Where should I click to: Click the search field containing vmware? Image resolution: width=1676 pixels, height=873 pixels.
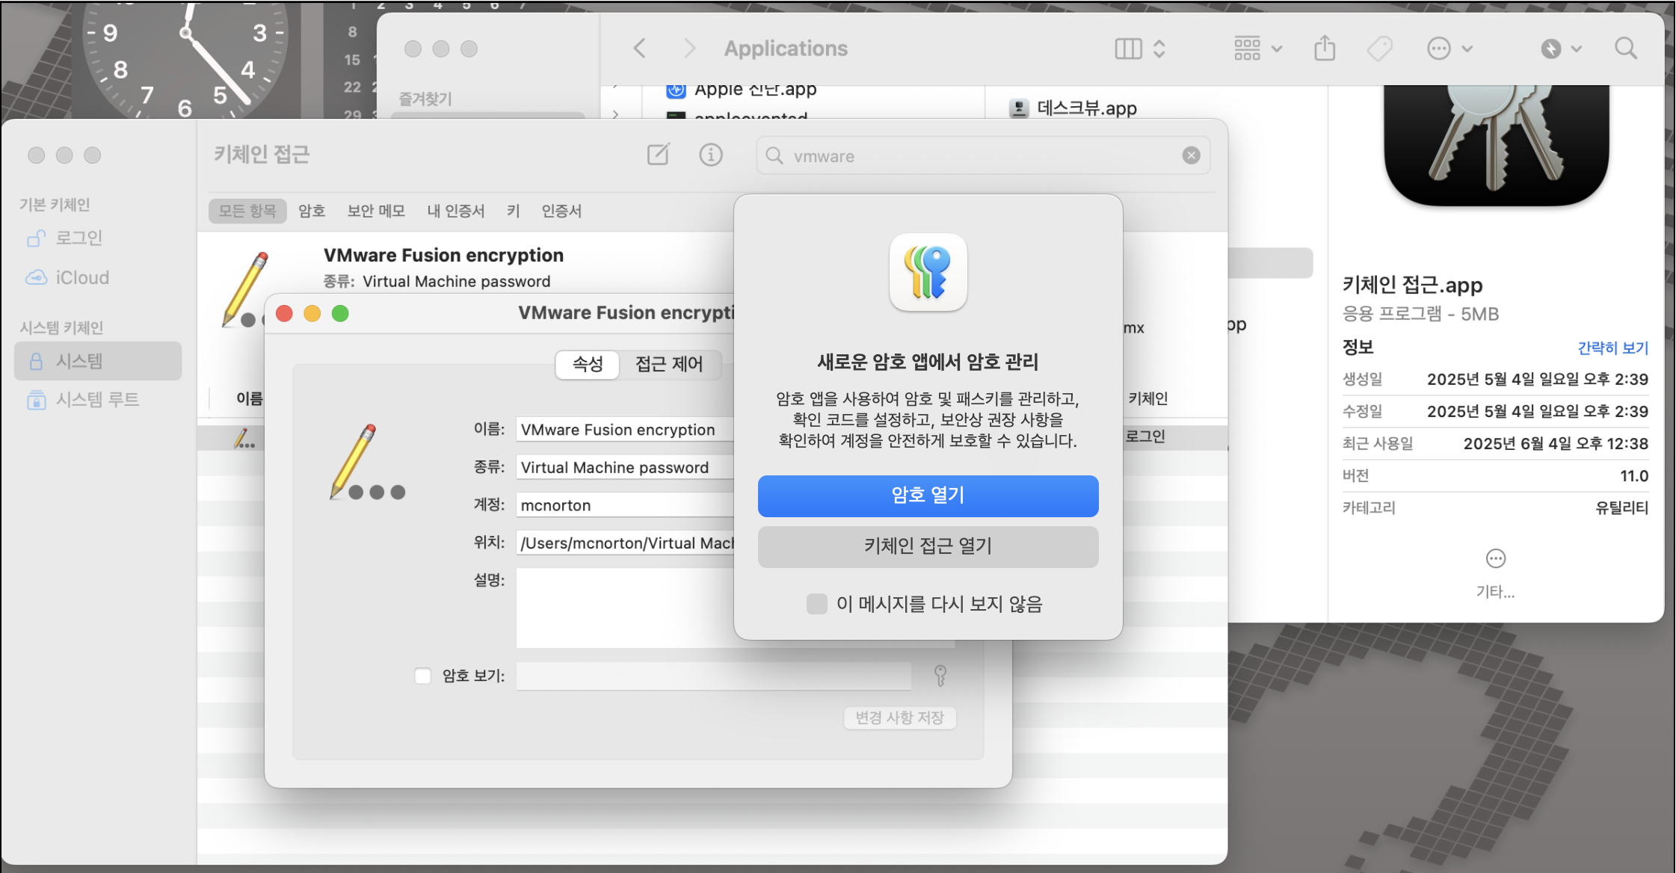tap(982, 155)
